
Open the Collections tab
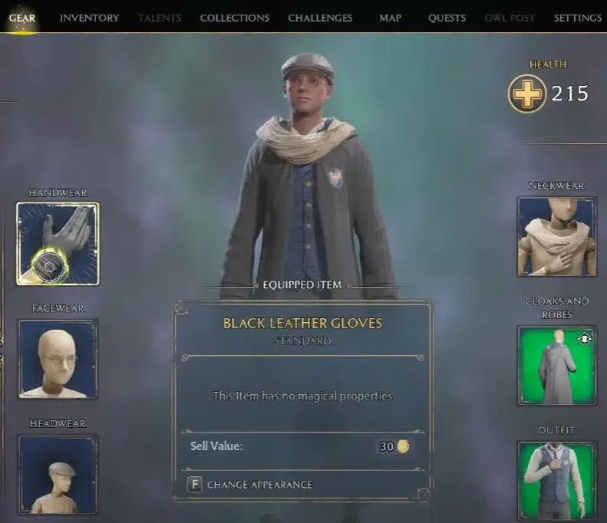[235, 18]
